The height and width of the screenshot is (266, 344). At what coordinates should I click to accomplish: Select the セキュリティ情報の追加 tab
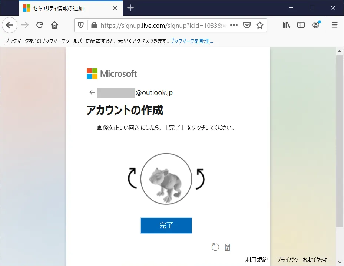point(71,8)
